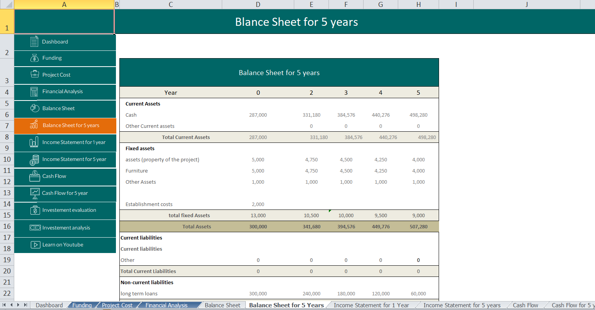
Task: Jump to first sheet tab arrow
Action: point(4,305)
